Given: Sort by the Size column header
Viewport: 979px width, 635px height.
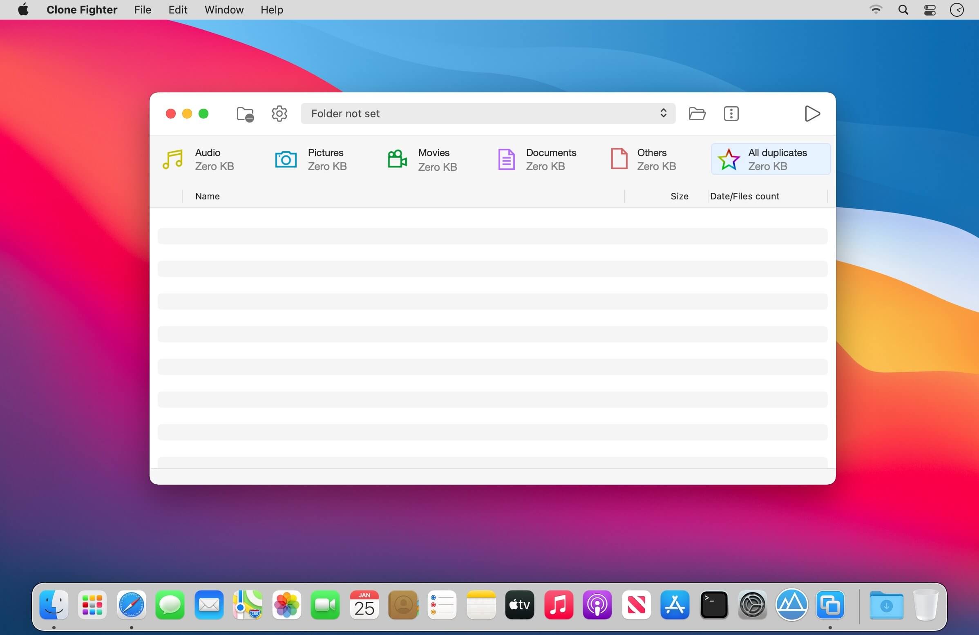Looking at the screenshot, I should pyautogui.click(x=679, y=196).
